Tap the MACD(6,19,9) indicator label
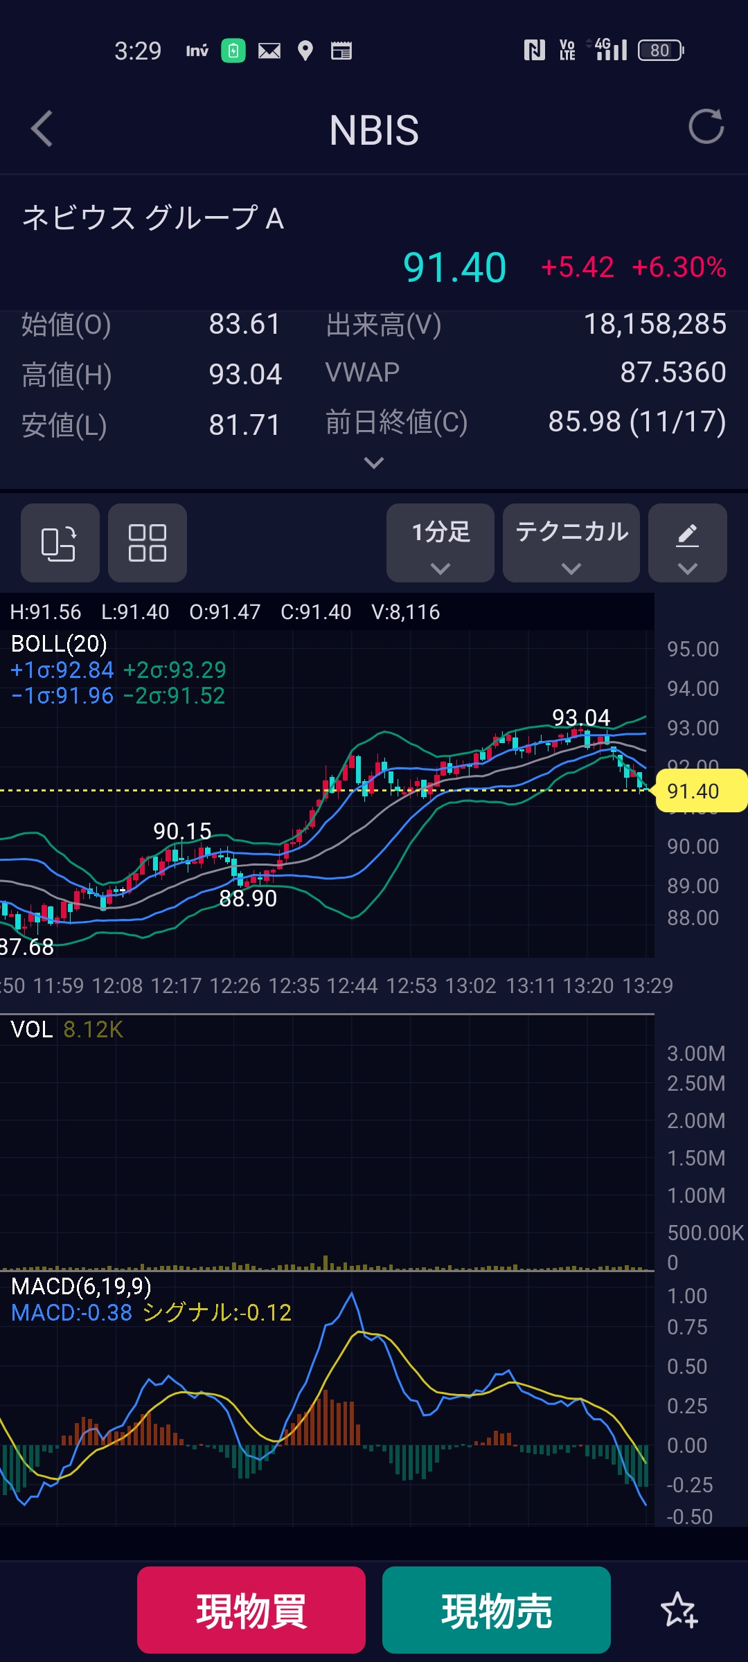The height and width of the screenshot is (1662, 748). pos(81,1287)
